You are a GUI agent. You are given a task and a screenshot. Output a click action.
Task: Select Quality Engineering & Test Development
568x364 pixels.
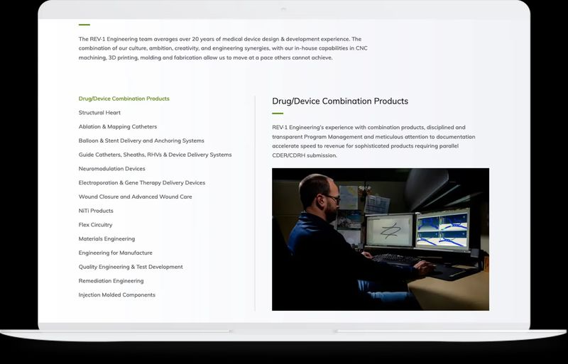click(131, 267)
